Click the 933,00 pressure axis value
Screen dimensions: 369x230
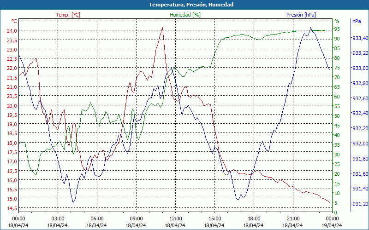(360, 68)
